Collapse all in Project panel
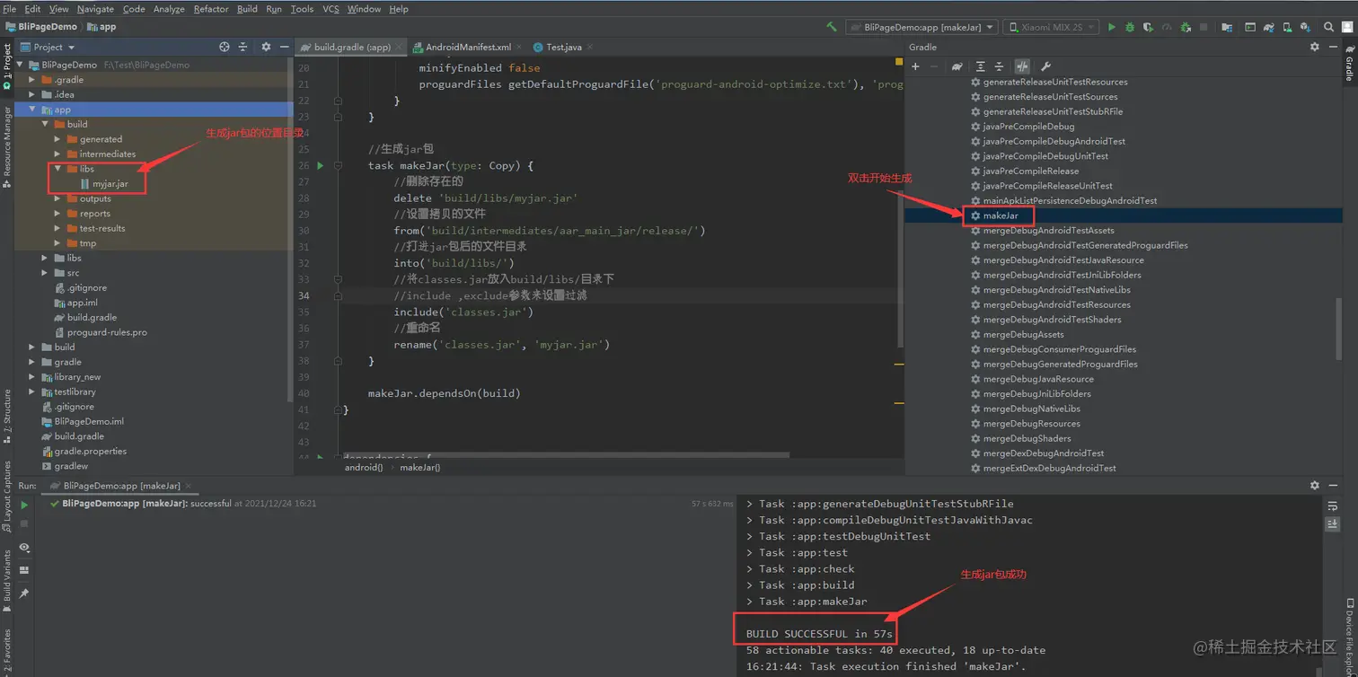The image size is (1358, 677). (242, 47)
